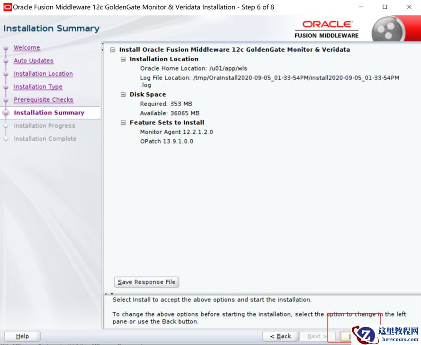Collapse the Installation Location tree section

(123, 59)
